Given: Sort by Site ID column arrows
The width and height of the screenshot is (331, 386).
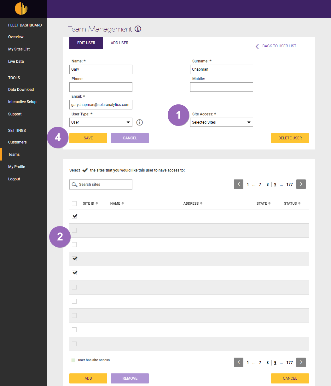Looking at the screenshot, I should tap(97, 203).
